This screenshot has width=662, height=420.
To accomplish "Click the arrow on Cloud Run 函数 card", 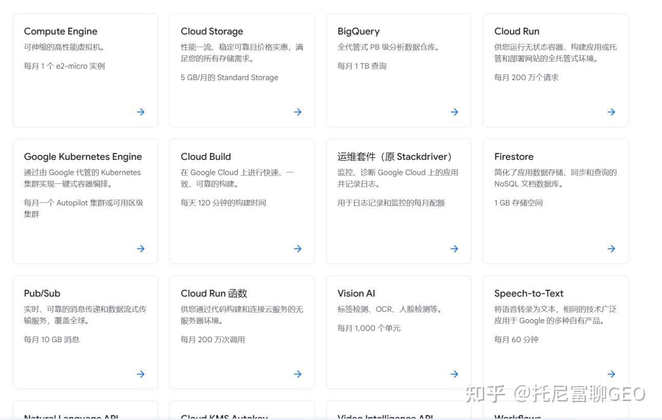I will [297, 374].
